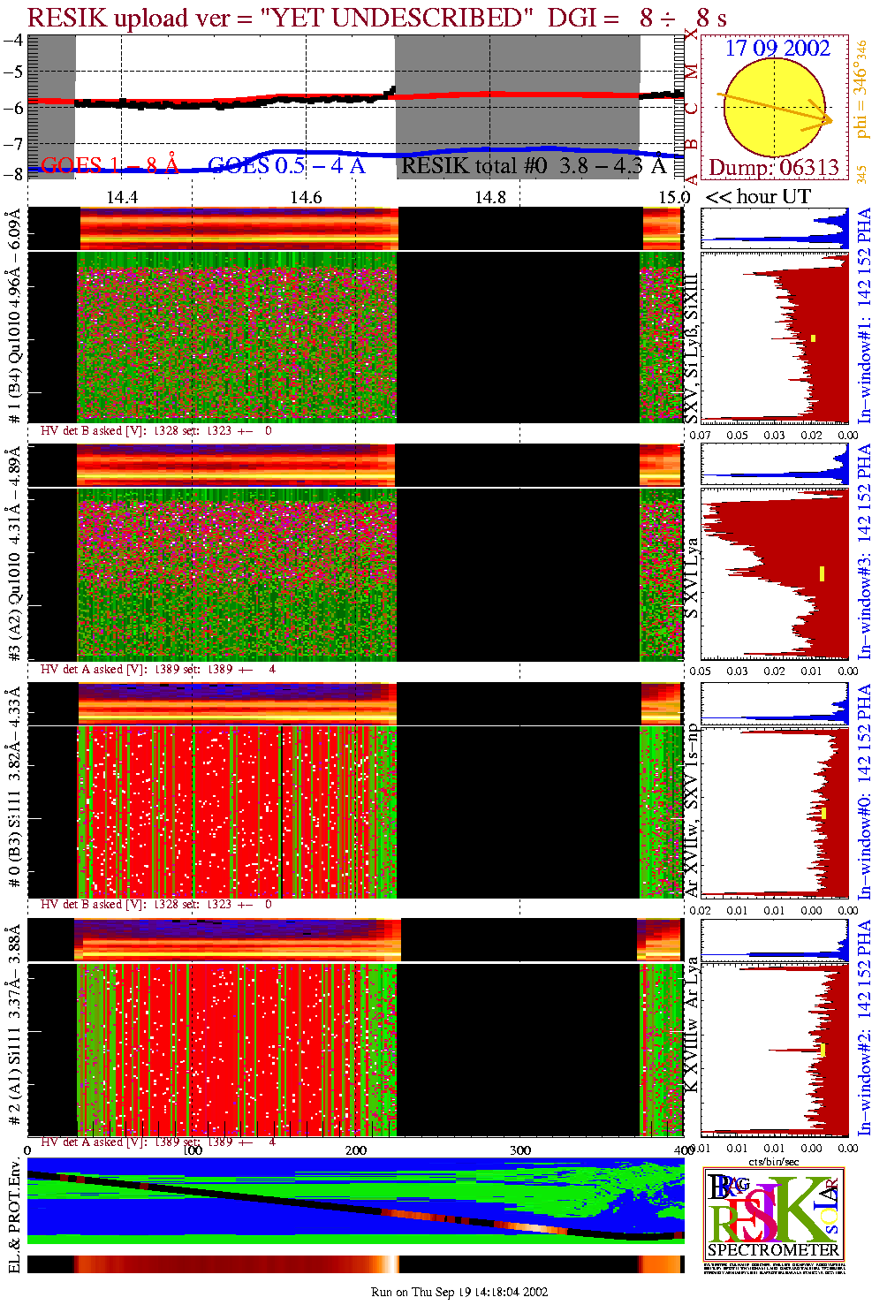Click the blue PHA histogram for channel #1

click(776, 229)
